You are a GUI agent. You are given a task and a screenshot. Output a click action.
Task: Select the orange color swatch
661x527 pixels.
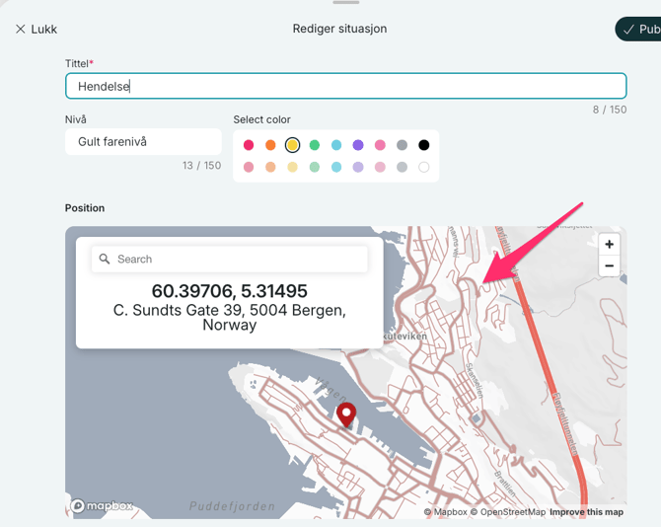point(270,145)
